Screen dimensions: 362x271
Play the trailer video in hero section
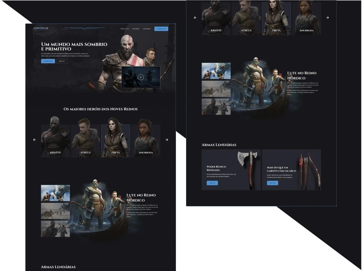tap(141, 77)
